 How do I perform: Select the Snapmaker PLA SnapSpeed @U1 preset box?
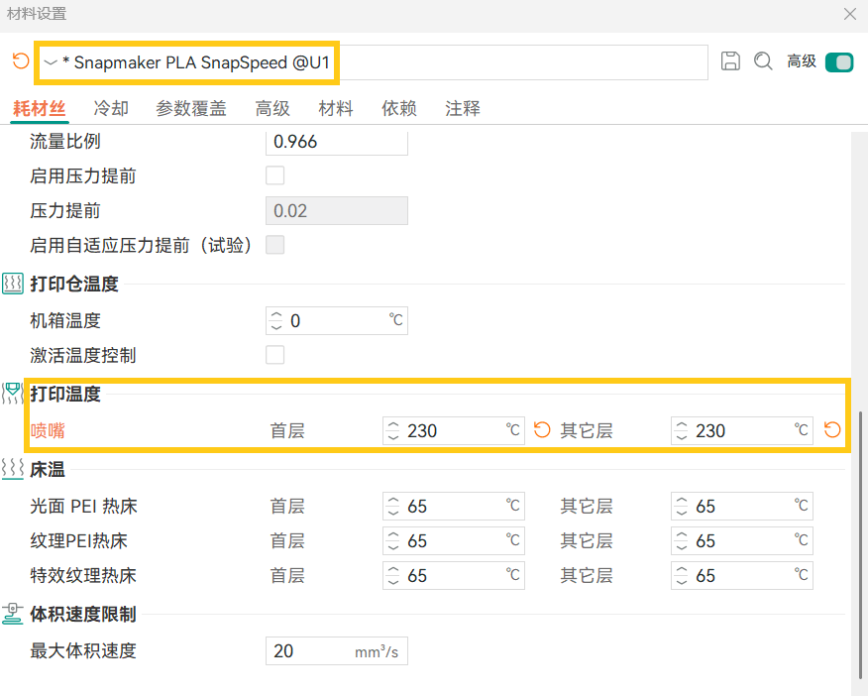373,62
